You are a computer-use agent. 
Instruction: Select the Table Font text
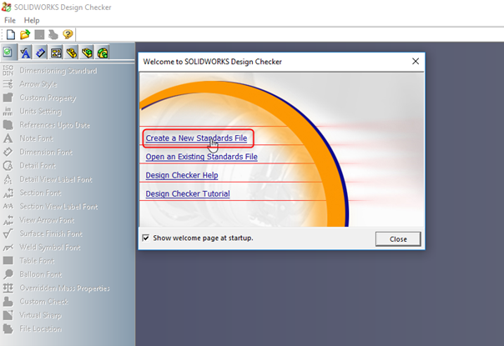coord(37,261)
